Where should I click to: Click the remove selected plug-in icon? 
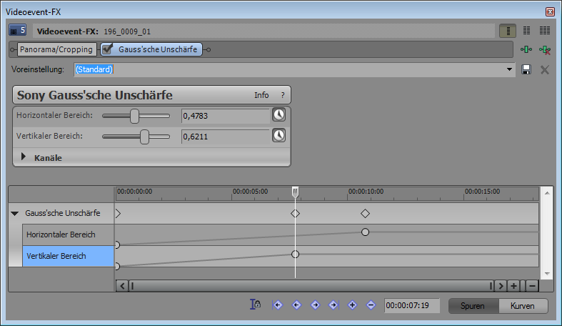545,50
